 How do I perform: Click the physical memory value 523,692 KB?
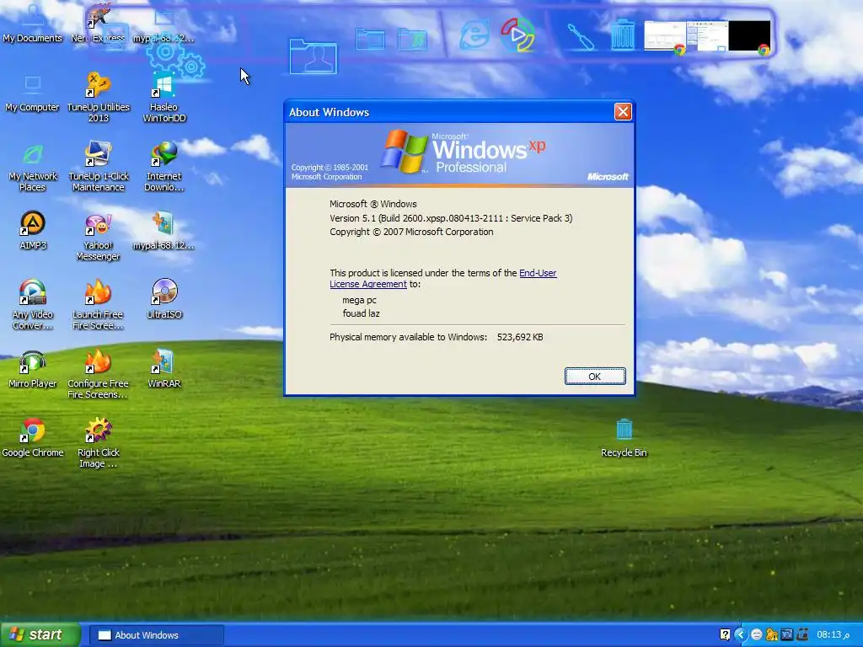pos(520,337)
